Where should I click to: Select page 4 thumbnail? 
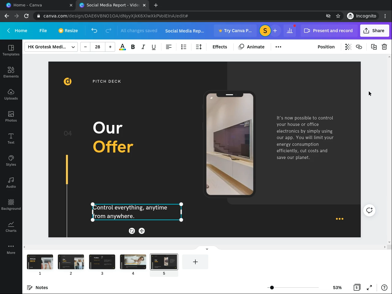point(133,262)
